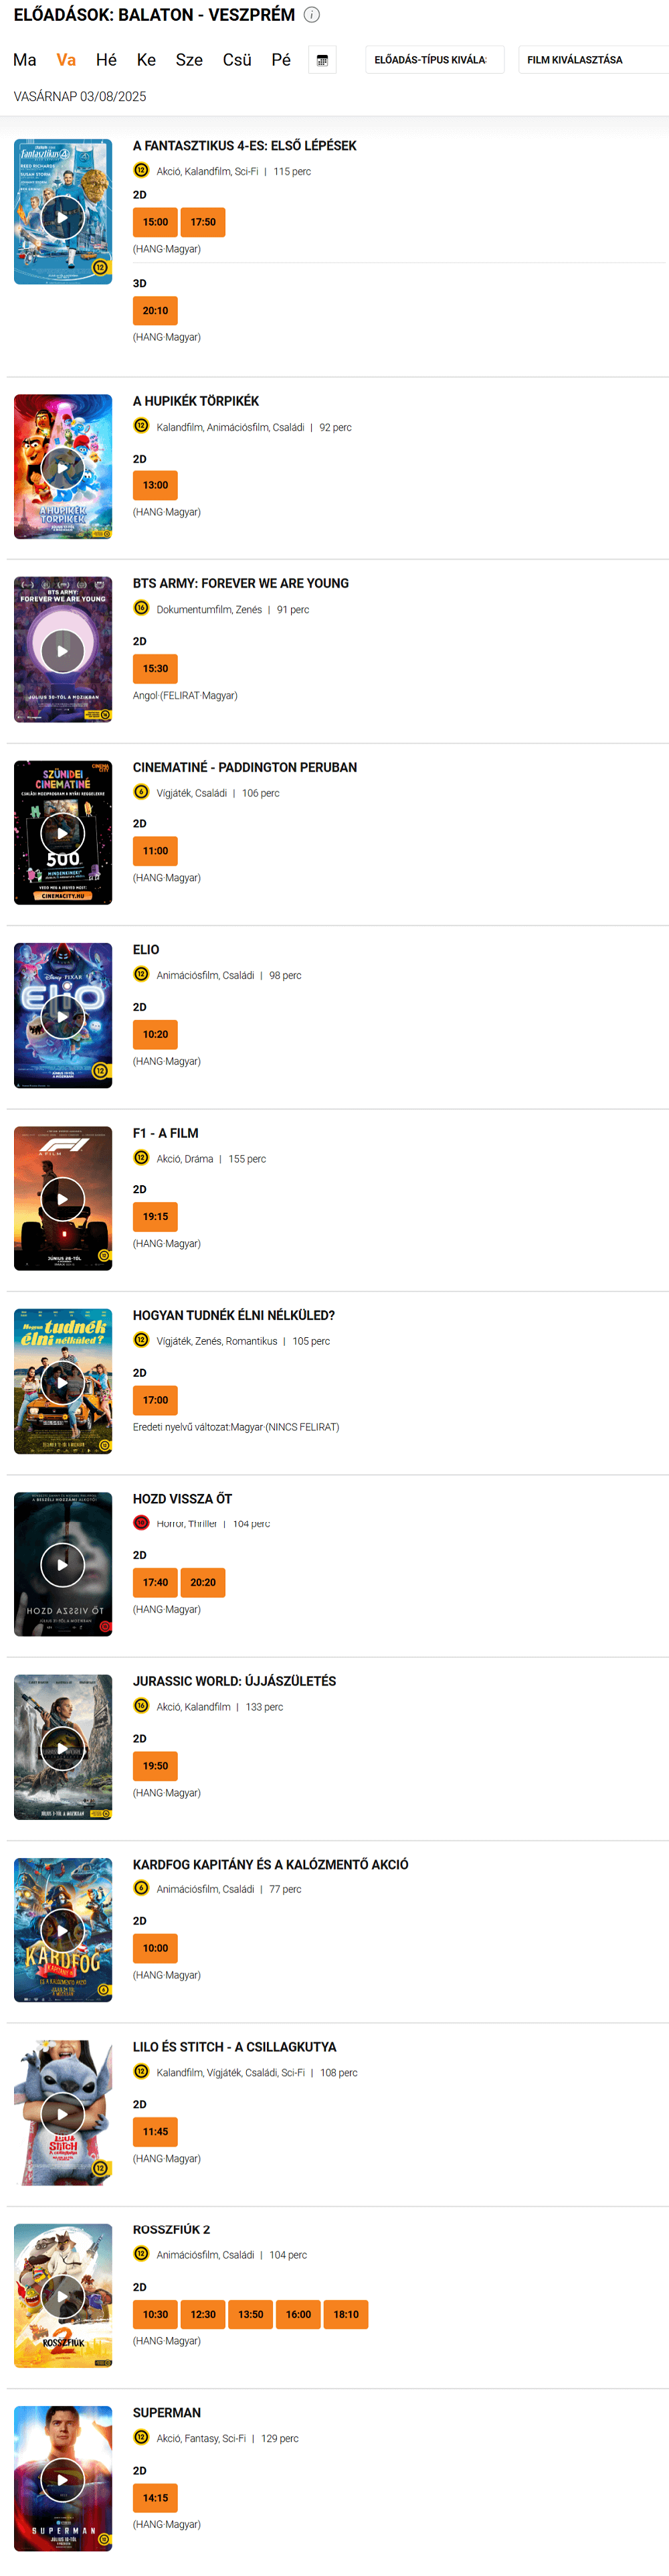
Task: Expand the Előadás-típus kiválasztása dropdown
Action: coord(434,60)
